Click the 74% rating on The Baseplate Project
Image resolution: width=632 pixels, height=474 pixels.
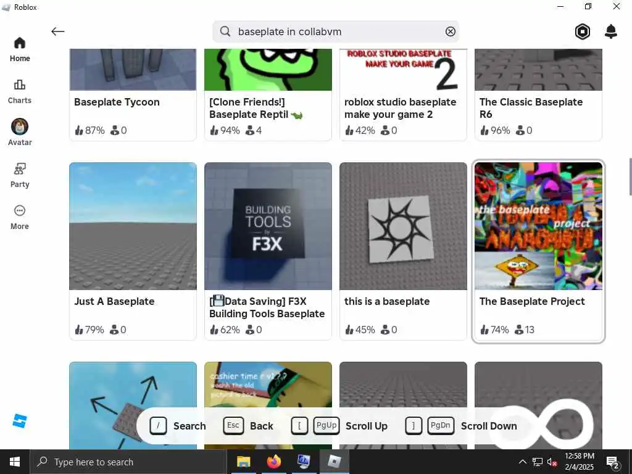click(494, 330)
